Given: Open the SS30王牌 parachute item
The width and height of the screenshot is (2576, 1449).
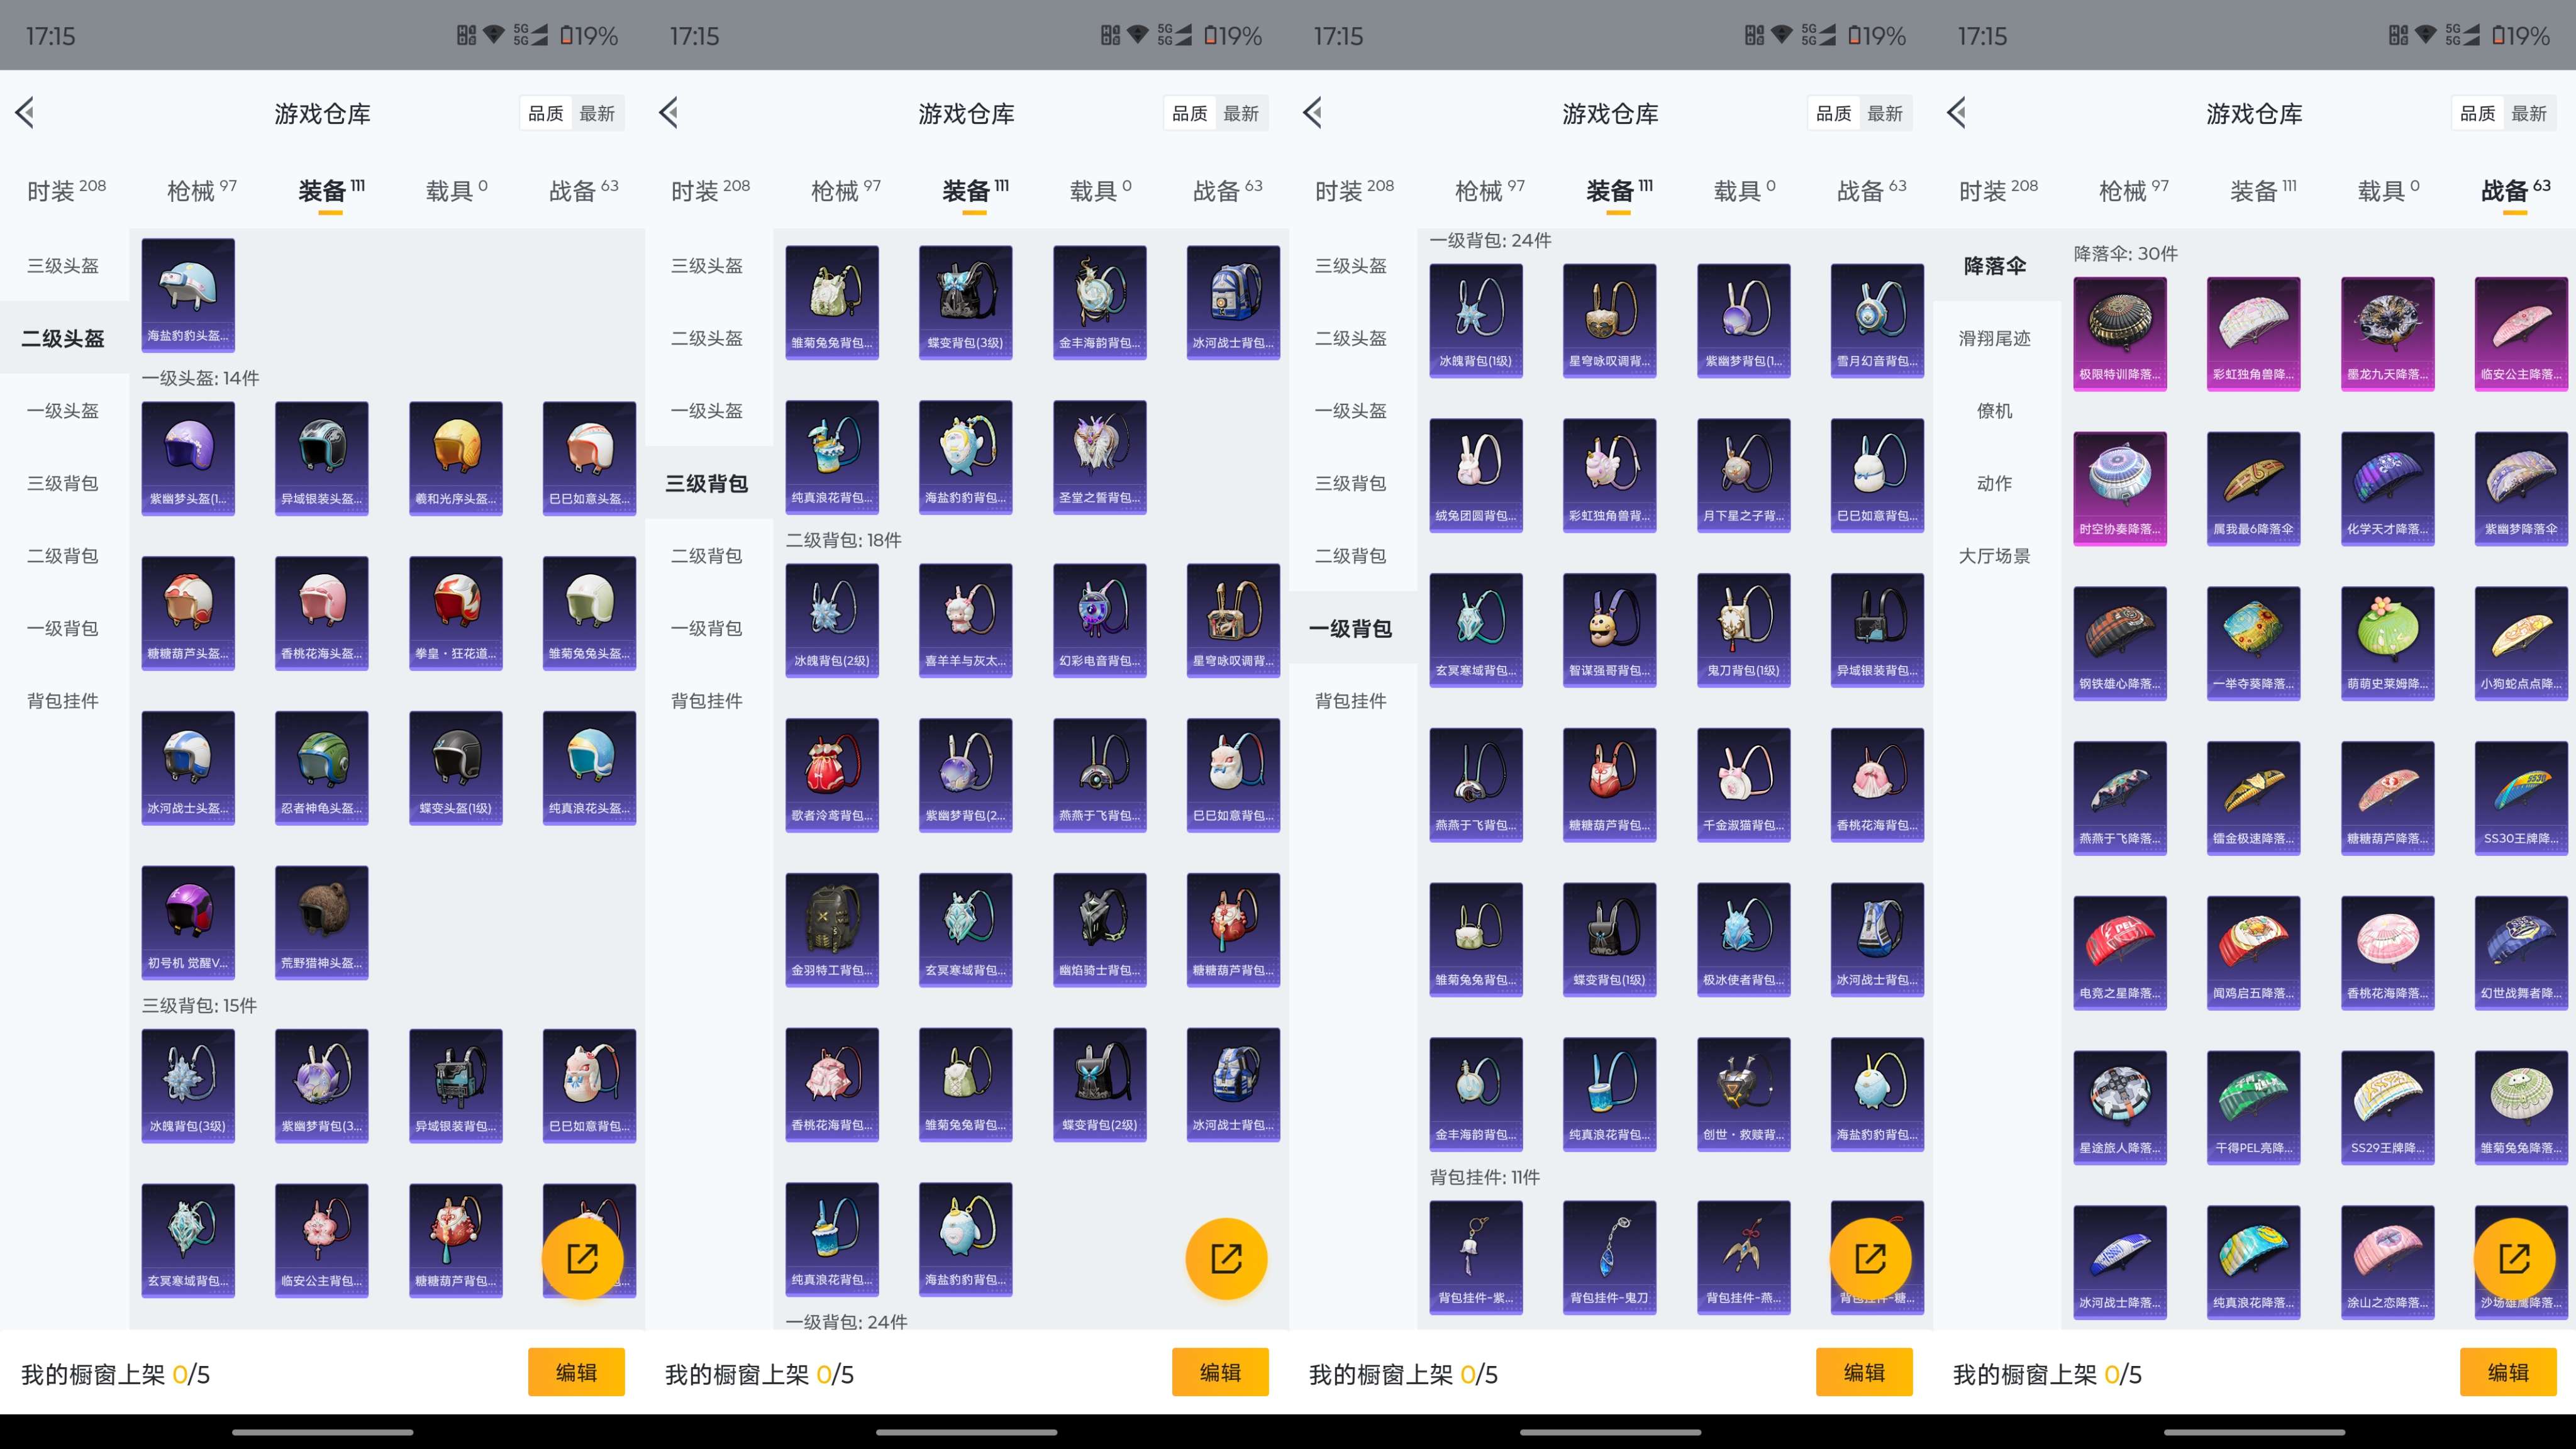Looking at the screenshot, I should click(2522, 799).
